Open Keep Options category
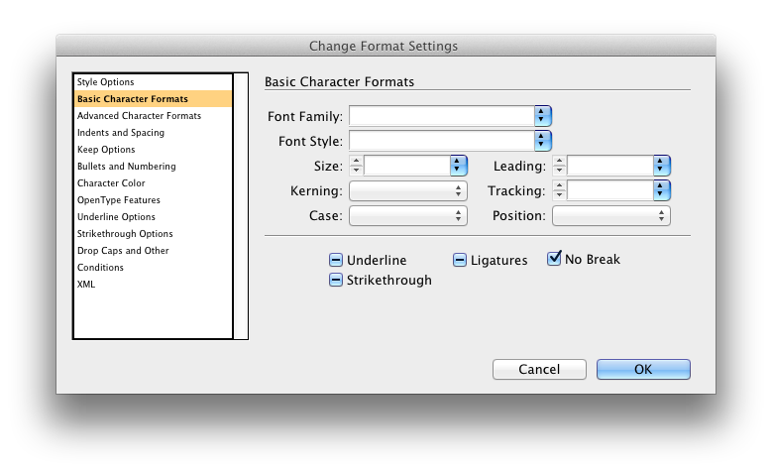 [153, 149]
